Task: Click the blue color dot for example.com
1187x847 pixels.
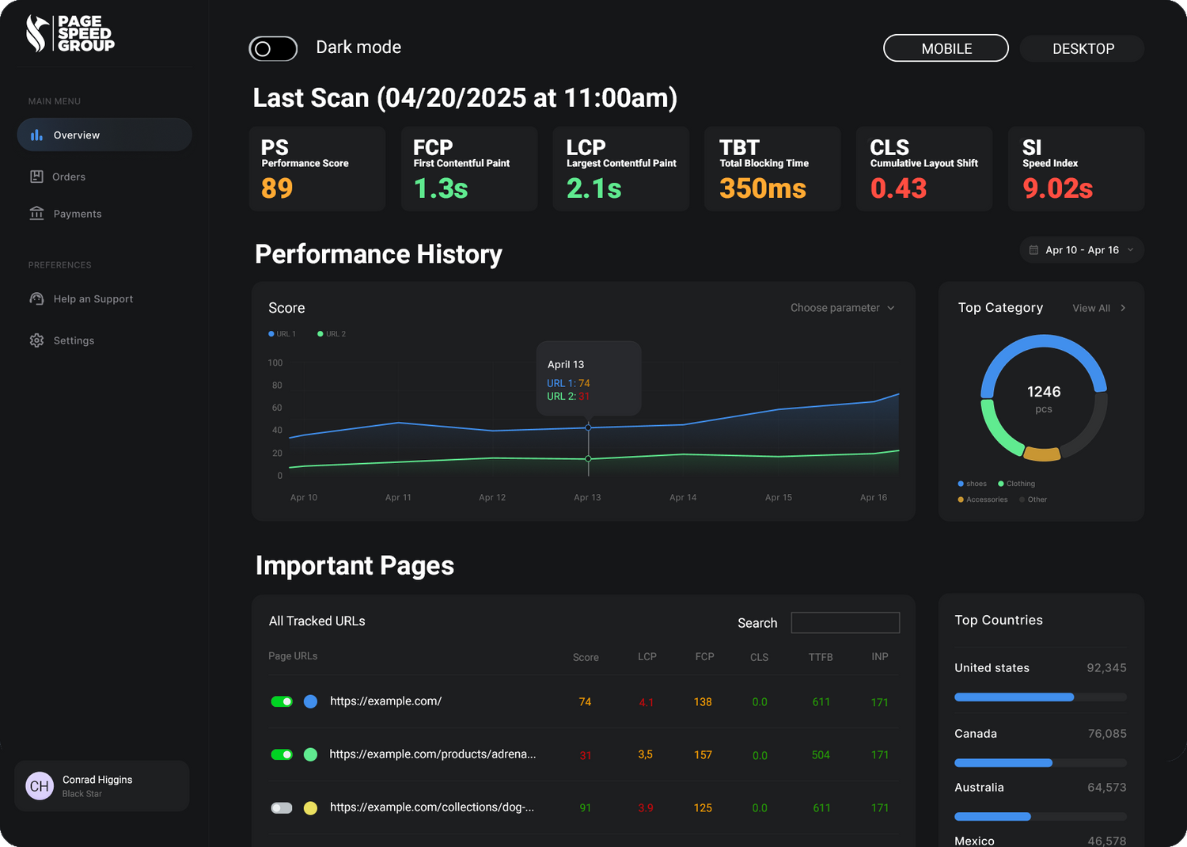Action: (311, 701)
